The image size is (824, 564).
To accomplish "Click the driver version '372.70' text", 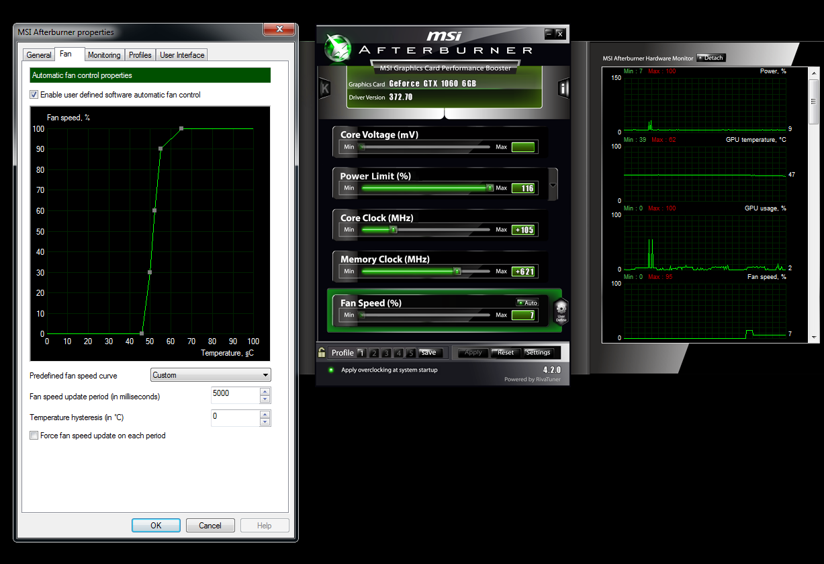I will click(x=400, y=97).
